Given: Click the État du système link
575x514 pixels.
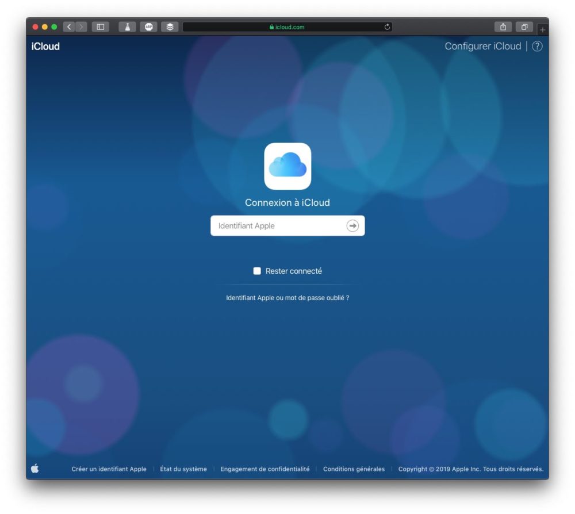Looking at the screenshot, I should [x=183, y=469].
